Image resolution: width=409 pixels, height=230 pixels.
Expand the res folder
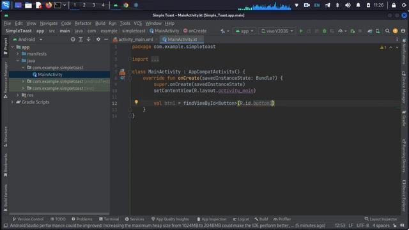[x=18, y=95]
